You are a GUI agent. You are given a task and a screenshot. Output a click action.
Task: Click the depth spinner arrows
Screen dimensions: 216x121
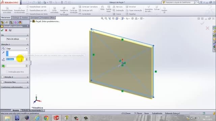tap(27, 59)
